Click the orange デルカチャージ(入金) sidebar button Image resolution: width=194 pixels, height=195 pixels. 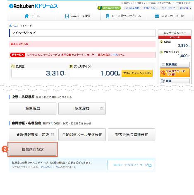[x=175, y=73]
